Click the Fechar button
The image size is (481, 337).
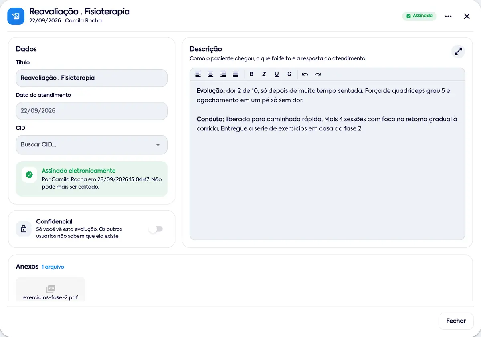point(456,321)
